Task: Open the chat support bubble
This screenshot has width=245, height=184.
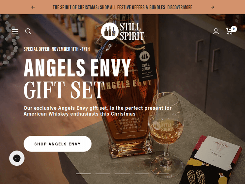Action: coord(17,158)
